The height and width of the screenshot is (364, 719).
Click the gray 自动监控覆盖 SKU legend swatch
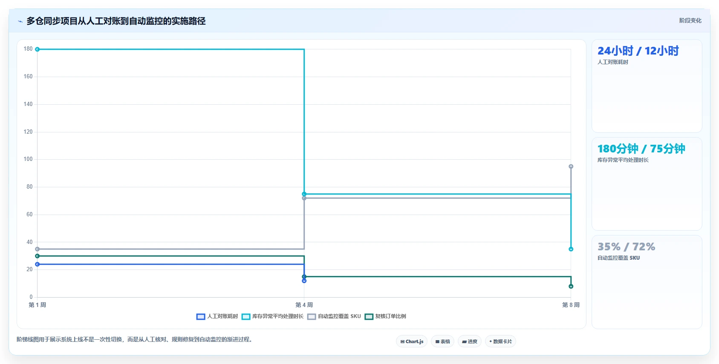312,317
